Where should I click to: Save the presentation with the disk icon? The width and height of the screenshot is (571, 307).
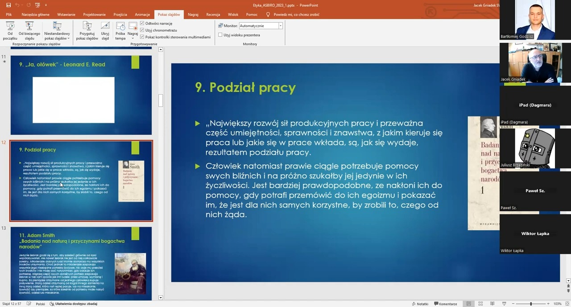[x=8, y=5]
